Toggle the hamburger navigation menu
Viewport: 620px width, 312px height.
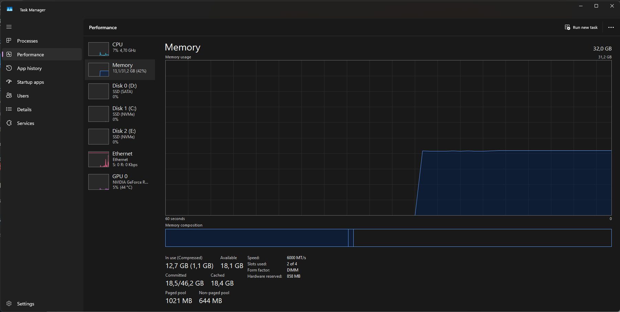(x=9, y=27)
